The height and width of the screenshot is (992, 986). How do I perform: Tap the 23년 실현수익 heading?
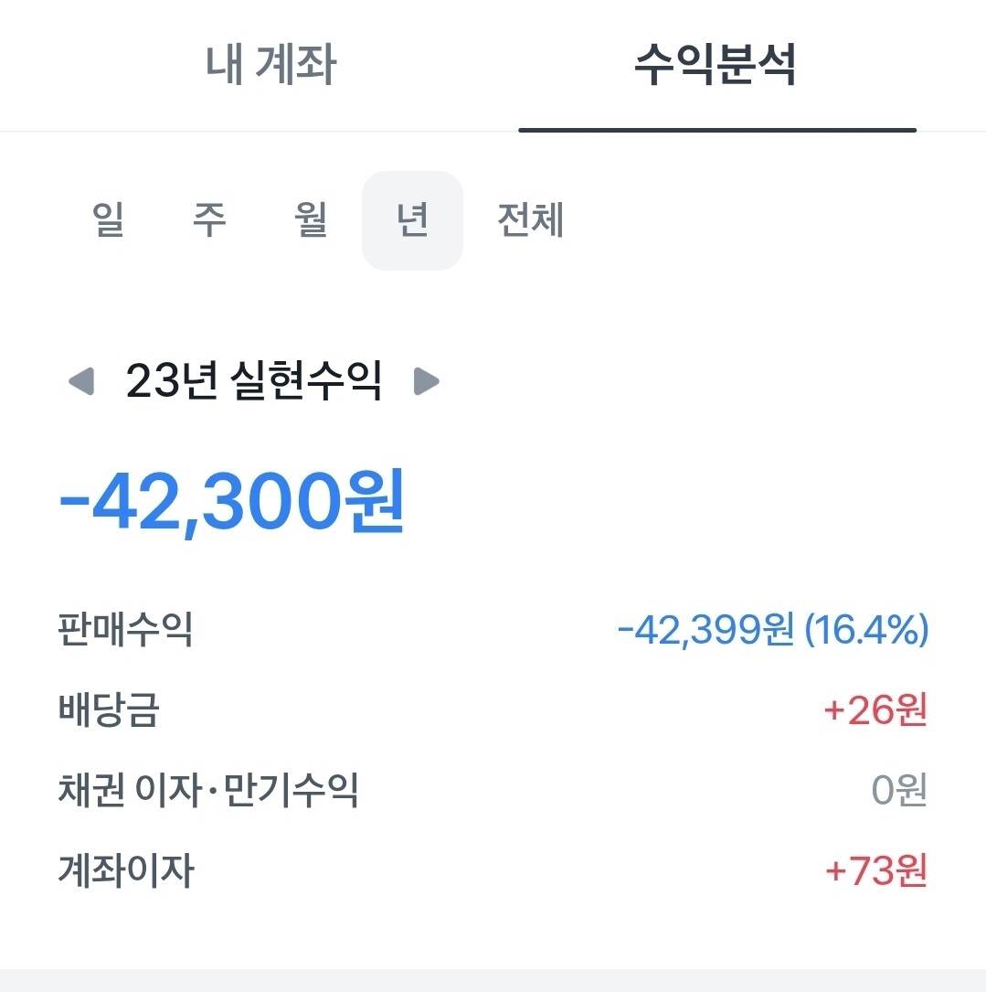(x=254, y=381)
